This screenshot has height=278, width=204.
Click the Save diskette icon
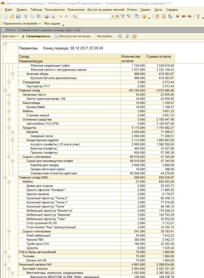pos(18,16)
